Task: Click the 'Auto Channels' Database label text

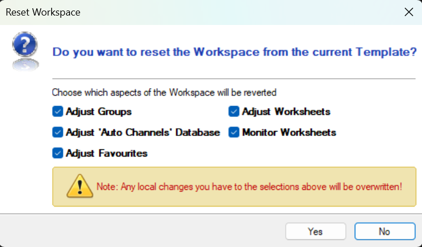Action: [143, 133]
